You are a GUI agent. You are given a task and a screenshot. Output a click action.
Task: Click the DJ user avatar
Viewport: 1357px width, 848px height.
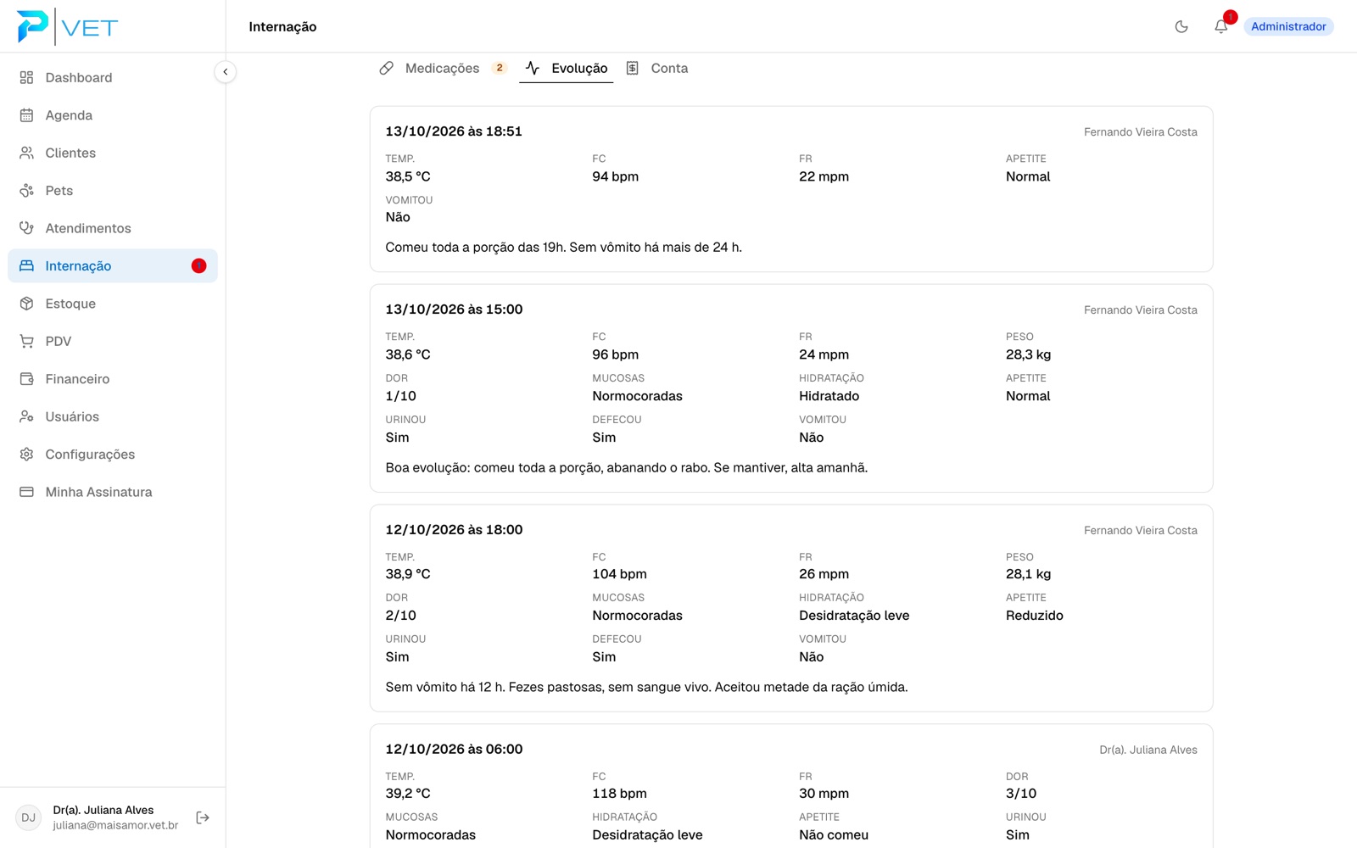[x=28, y=817]
